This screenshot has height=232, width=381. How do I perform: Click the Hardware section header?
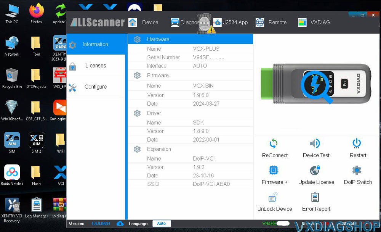click(190, 39)
